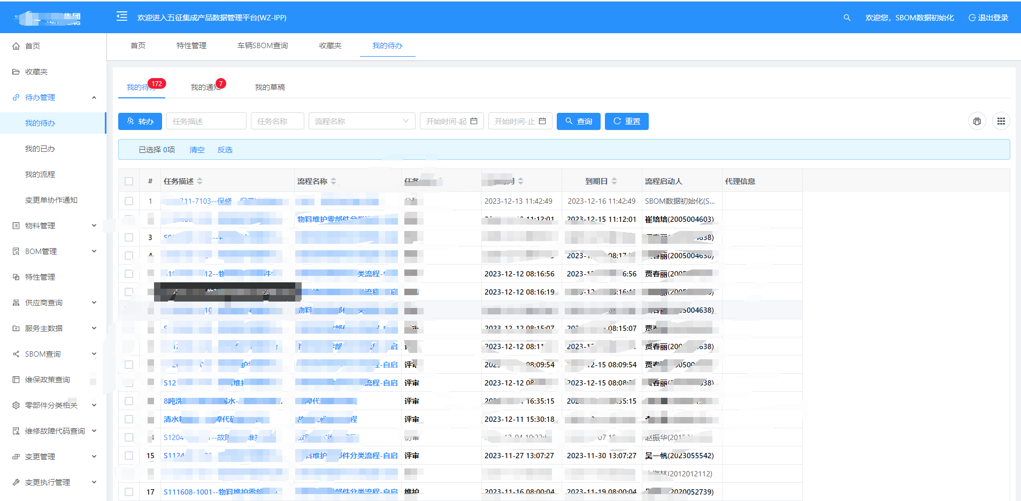Check the row 1 checkbox
Viewport: 1021px width, 501px height.
click(129, 201)
